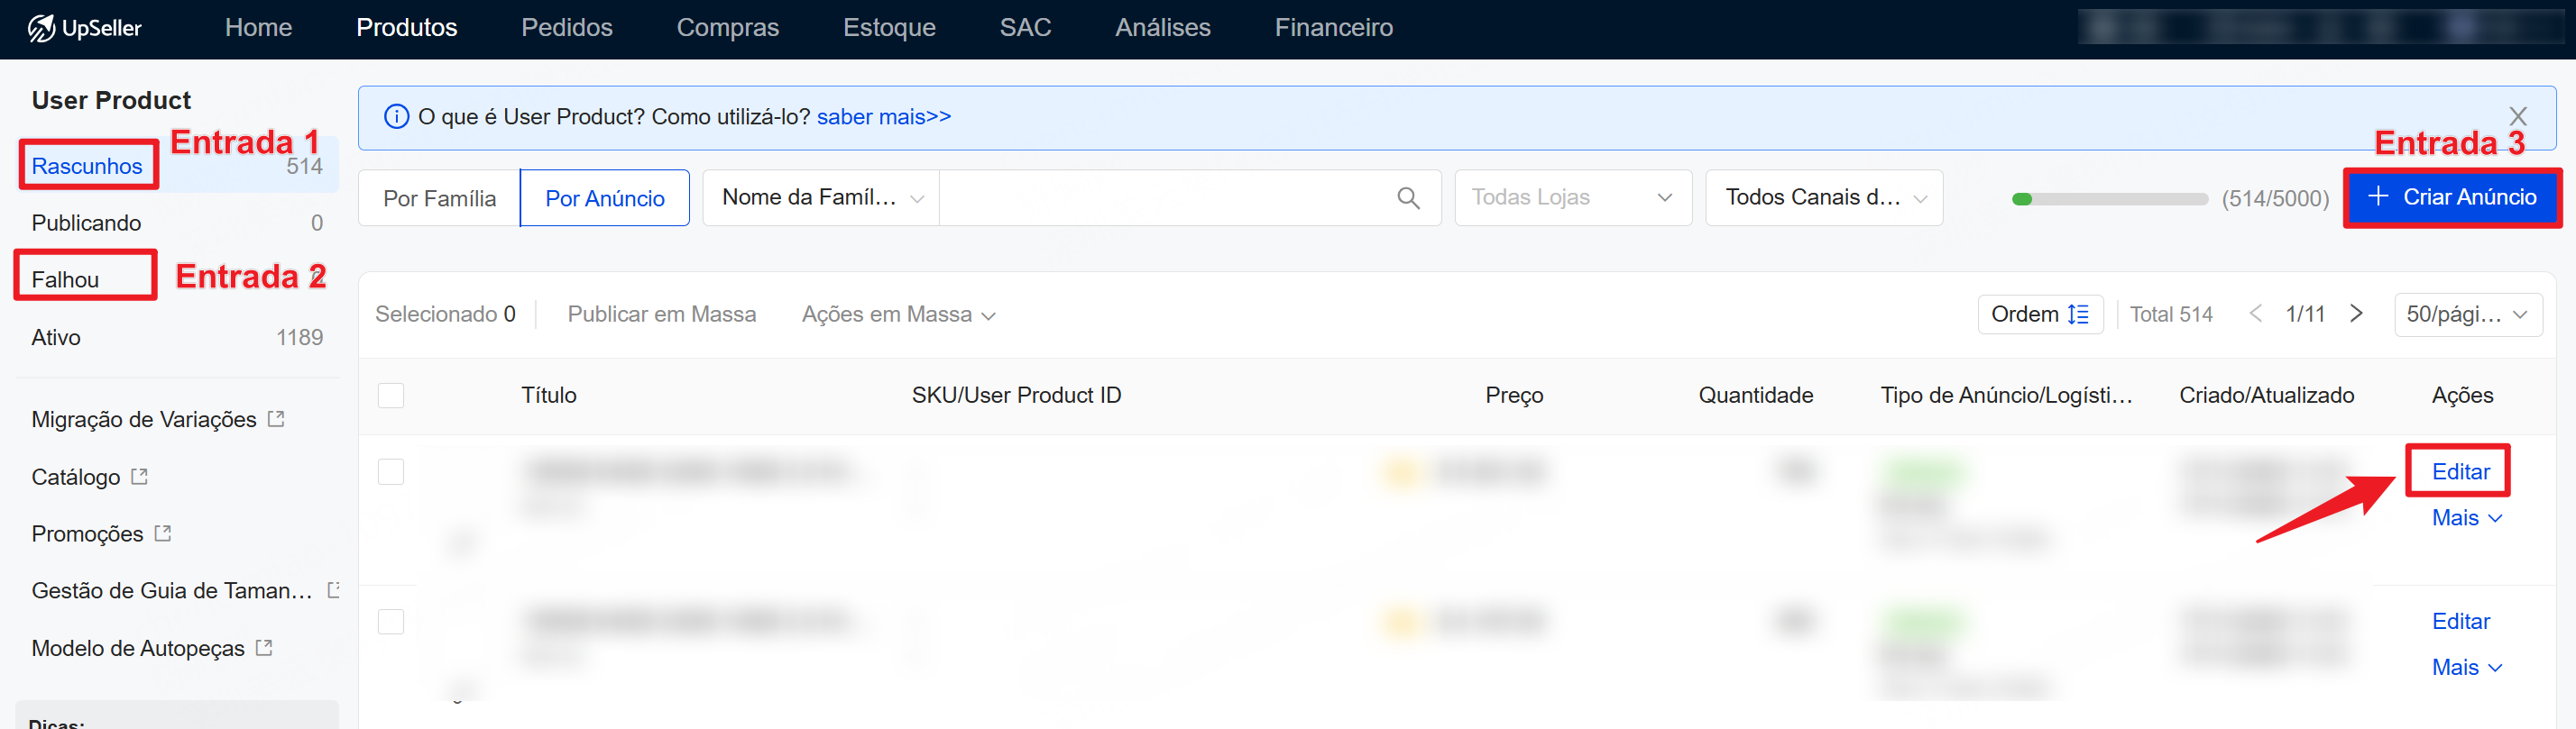The height and width of the screenshot is (729, 2576).
Task: Go to next page arrow
Action: pyautogui.click(x=2356, y=314)
